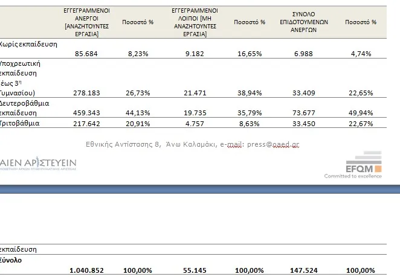400x277 pixels.
Task: Click the cell with value 85.684
Action: 86,54
